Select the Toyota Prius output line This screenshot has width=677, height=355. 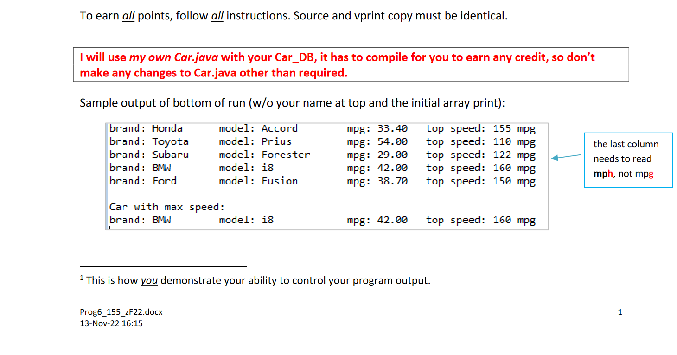point(320,141)
